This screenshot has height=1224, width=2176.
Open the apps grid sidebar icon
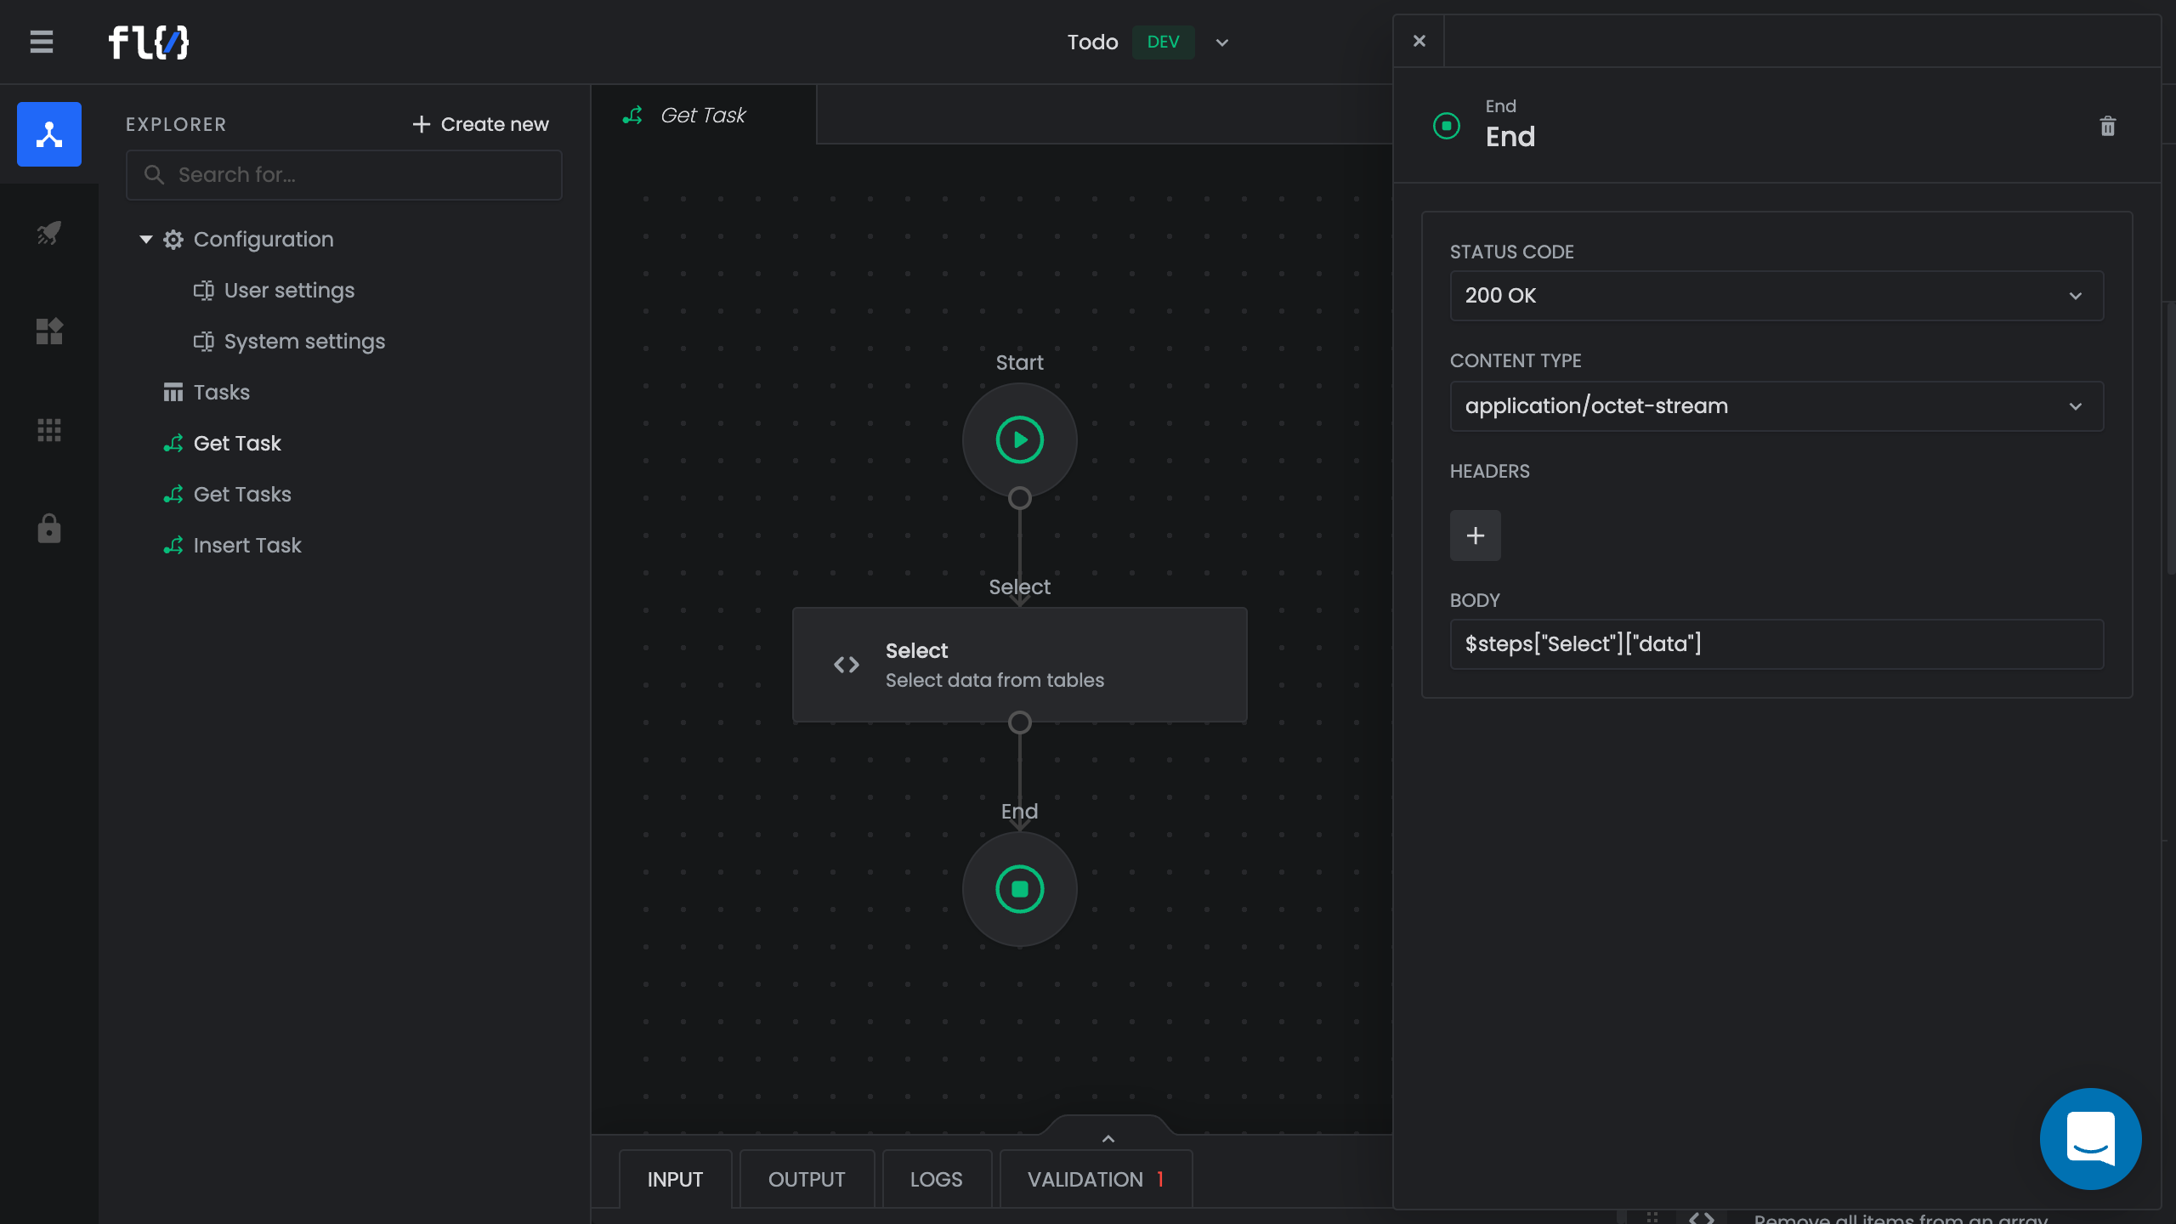pyautogui.click(x=49, y=430)
